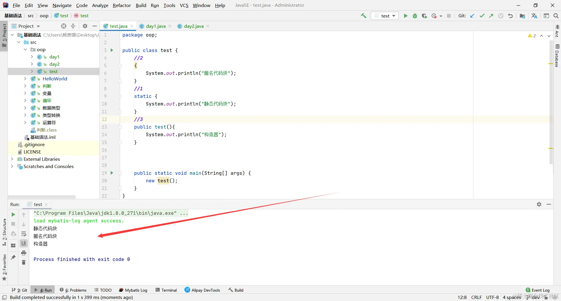
Task: Click the Git update project arrow
Action: pos(472,16)
